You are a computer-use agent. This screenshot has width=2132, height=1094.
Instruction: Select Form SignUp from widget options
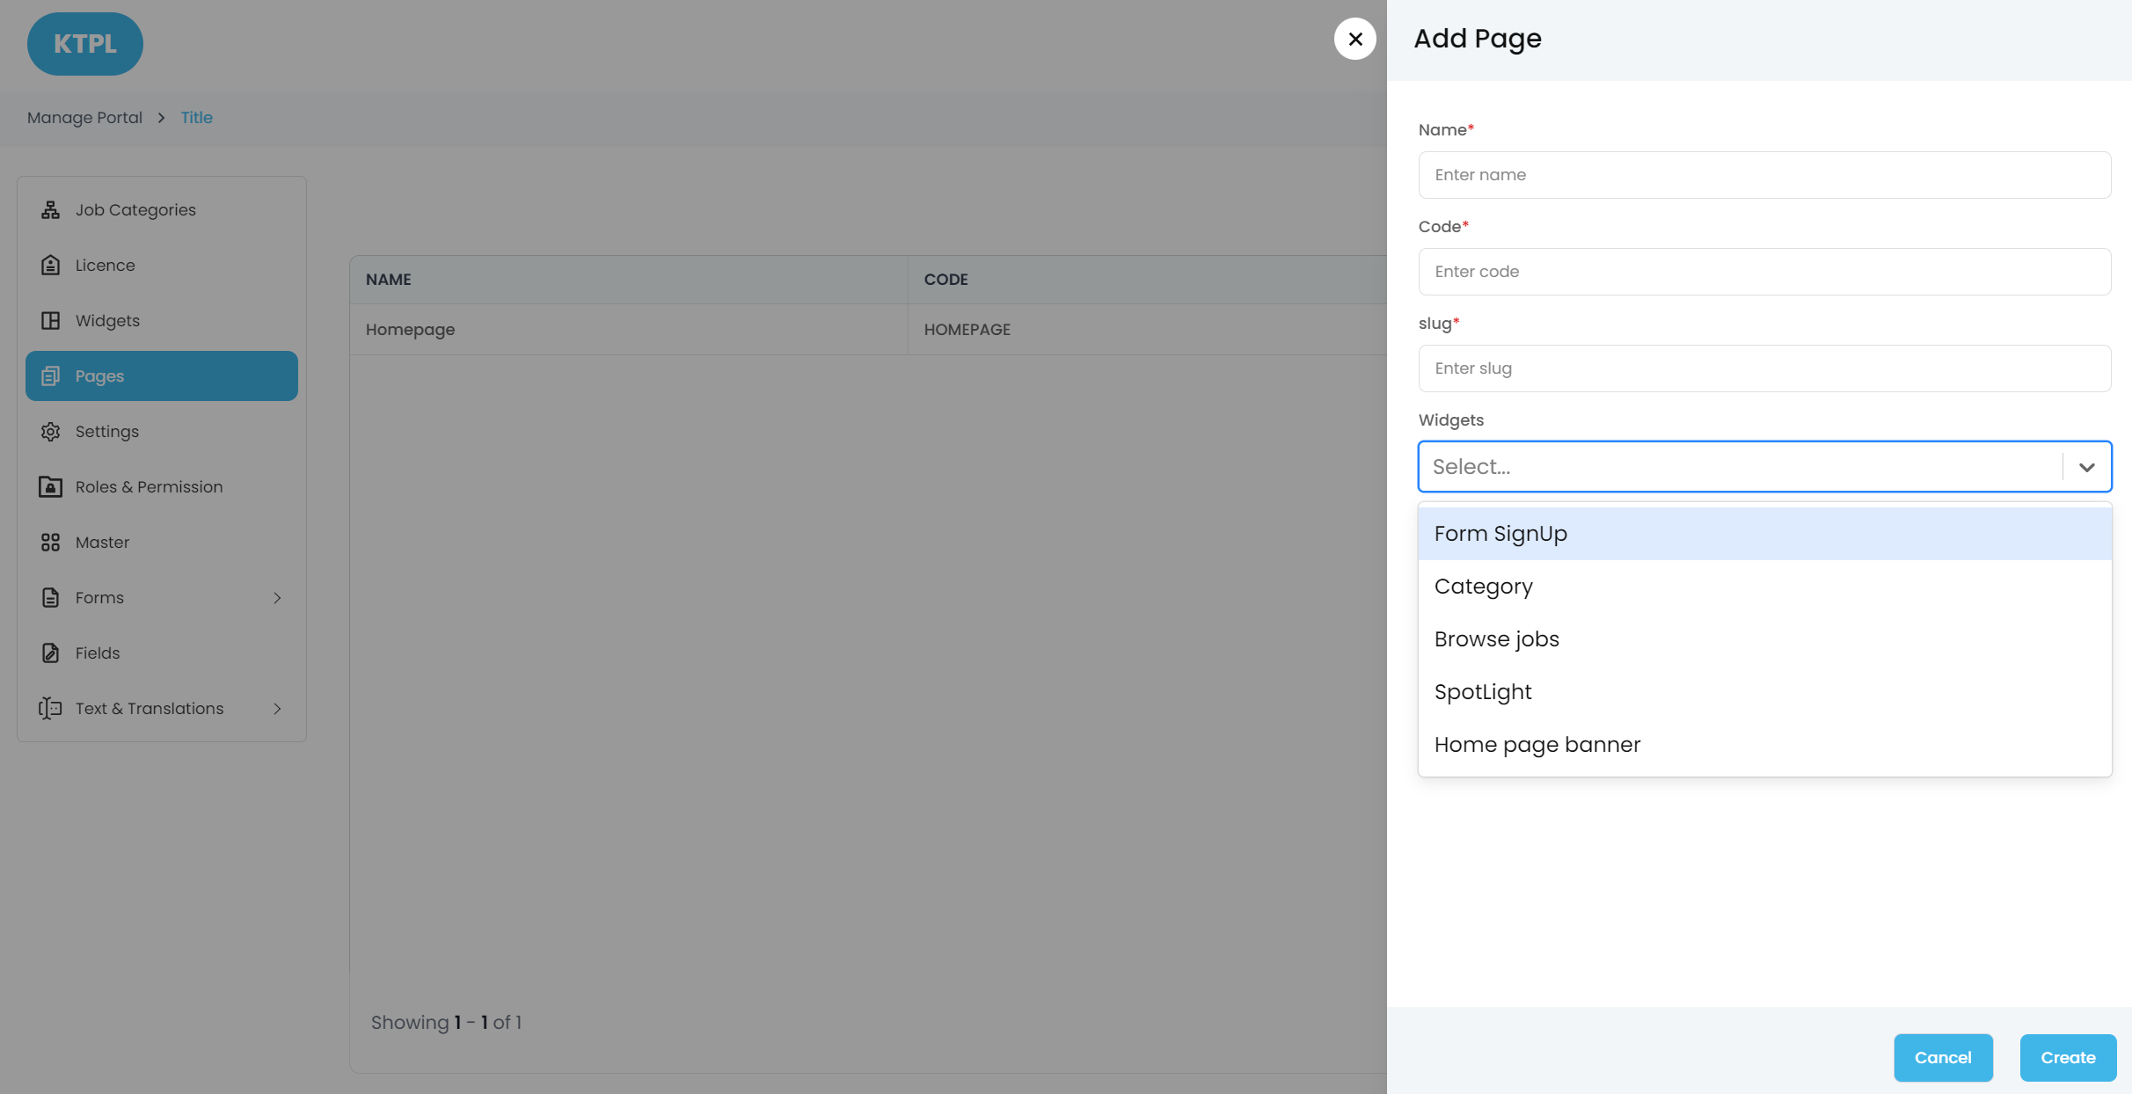coord(1500,534)
